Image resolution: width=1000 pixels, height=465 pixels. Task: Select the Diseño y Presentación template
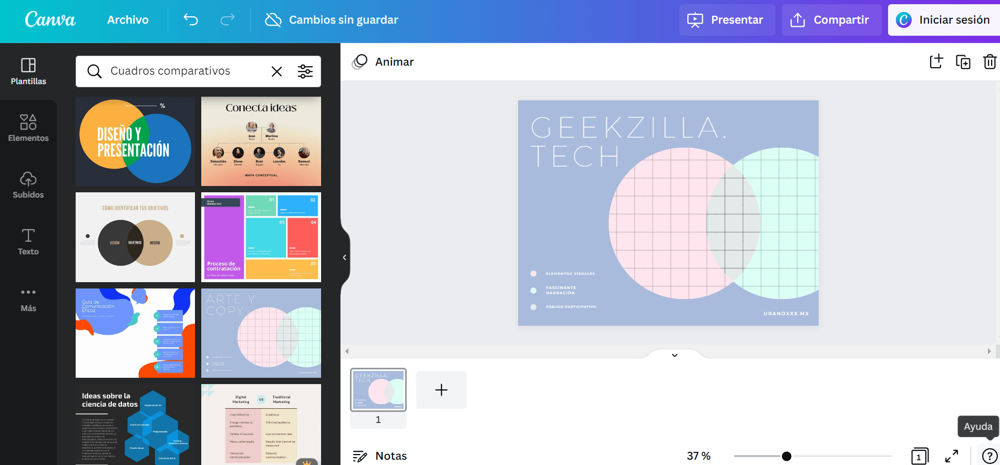135,141
